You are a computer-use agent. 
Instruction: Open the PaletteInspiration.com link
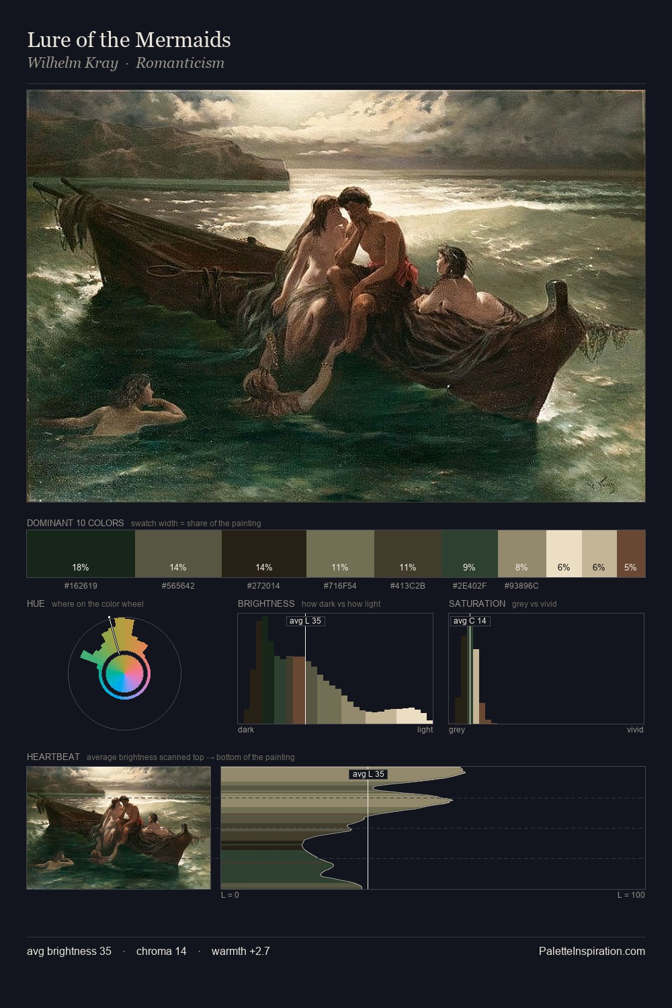(x=592, y=951)
